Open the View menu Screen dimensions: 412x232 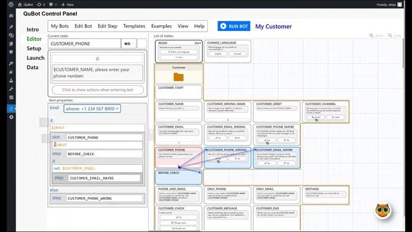pyautogui.click(x=183, y=26)
